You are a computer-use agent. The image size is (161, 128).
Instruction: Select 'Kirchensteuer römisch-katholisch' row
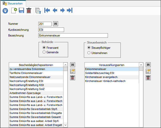pyautogui.click(x=112, y=81)
